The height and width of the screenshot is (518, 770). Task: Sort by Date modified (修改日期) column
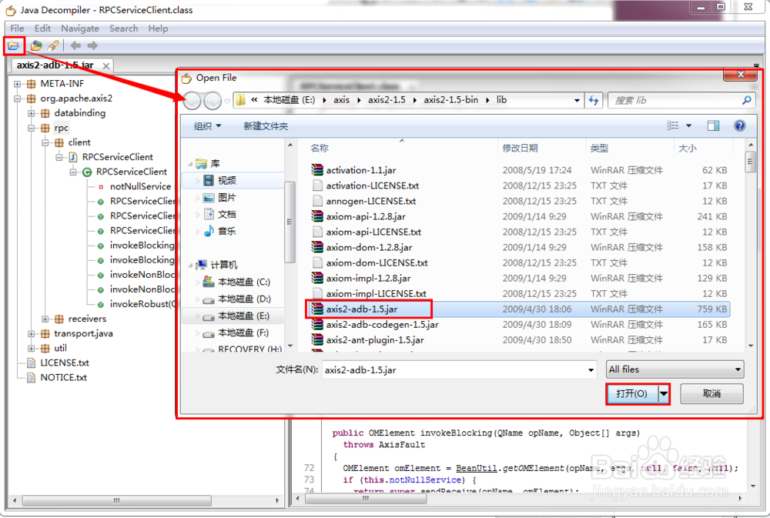pyautogui.click(x=520, y=149)
